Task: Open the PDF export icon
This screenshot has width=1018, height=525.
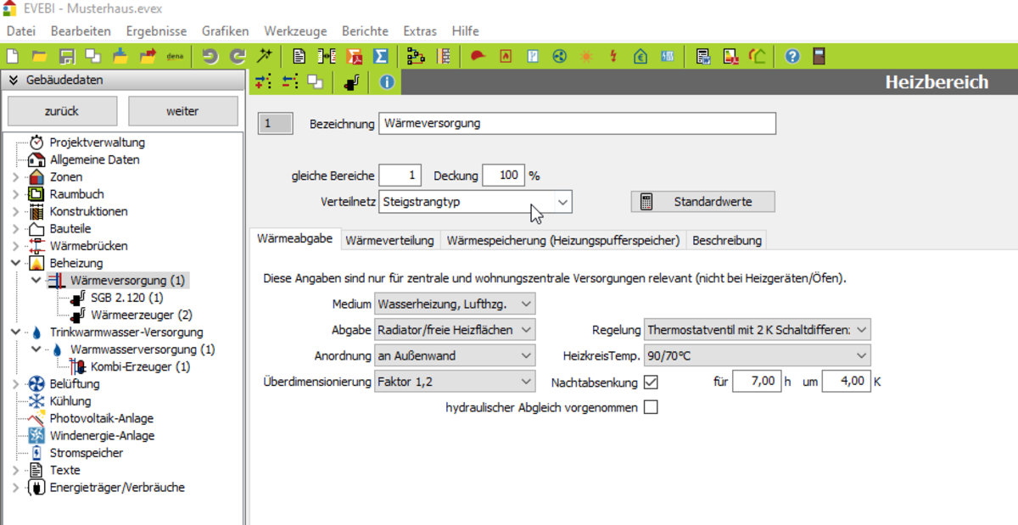Action: (354, 57)
